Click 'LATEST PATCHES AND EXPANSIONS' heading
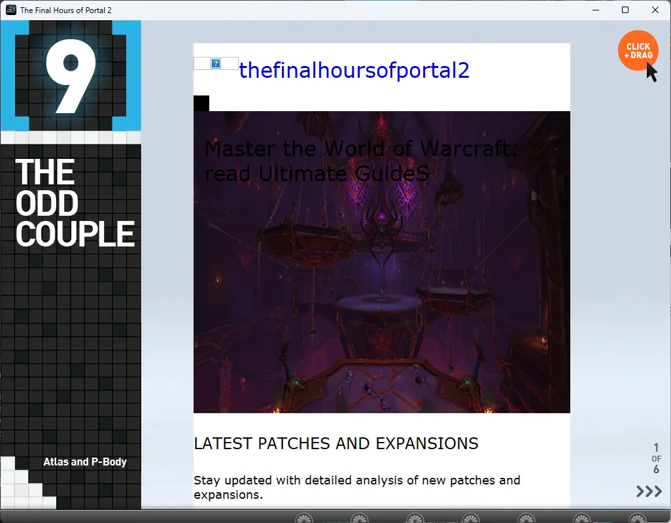The image size is (671, 523). [336, 443]
